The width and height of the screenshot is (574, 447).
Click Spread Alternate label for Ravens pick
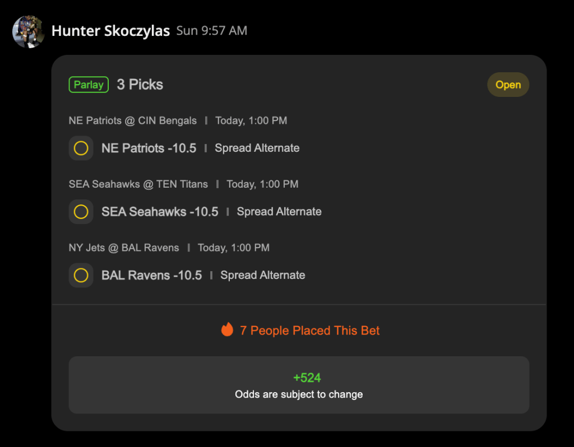pos(263,276)
